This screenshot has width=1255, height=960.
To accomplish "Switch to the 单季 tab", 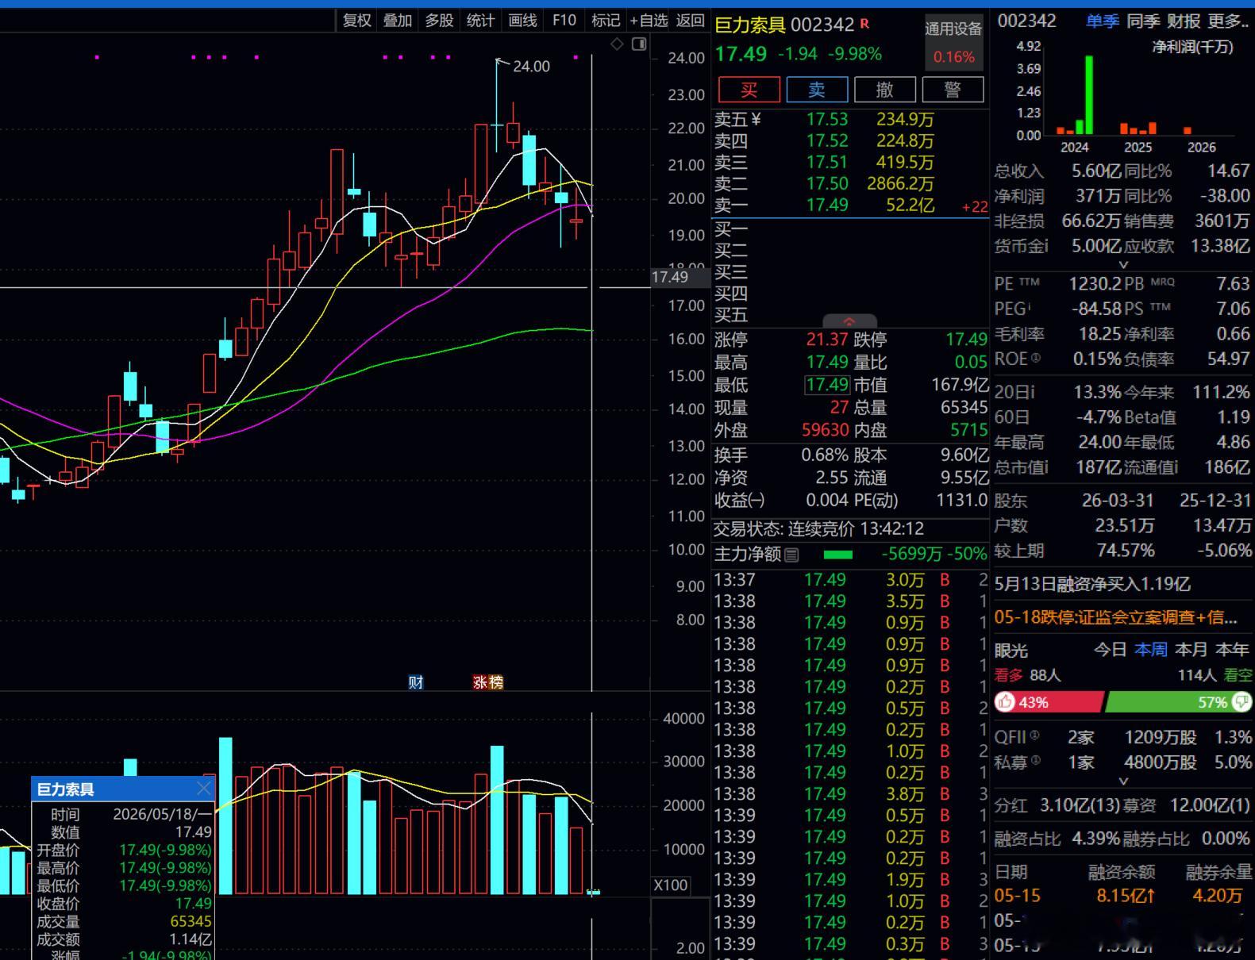I will coord(1103,21).
